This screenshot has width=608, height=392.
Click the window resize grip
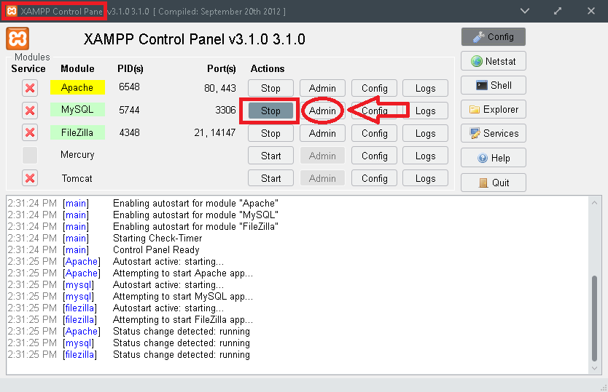coord(604,388)
